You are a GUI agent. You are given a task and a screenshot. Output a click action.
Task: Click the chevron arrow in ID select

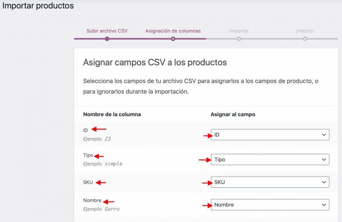click(324, 135)
